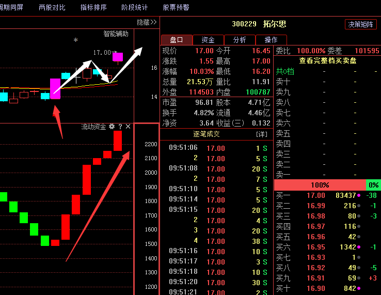Expand 共0档 sell order levels
This screenshot has width=381, height=295.
pos(284,71)
